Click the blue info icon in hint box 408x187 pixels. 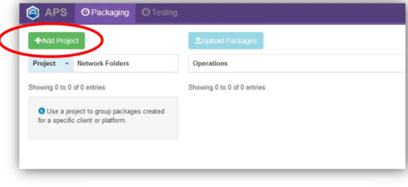[x=42, y=111]
